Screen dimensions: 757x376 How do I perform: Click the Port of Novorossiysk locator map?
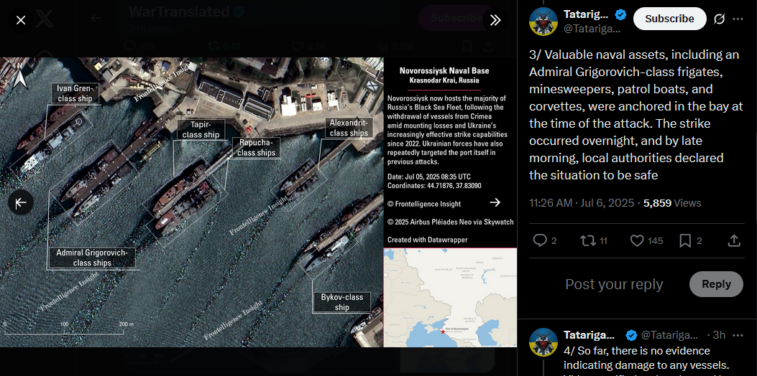pos(450,297)
